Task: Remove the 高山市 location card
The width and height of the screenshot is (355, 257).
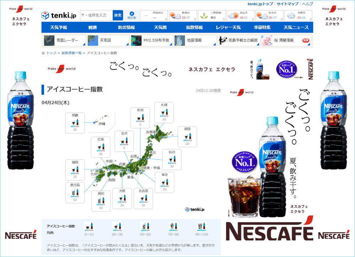Action: pyautogui.click(x=253, y=19)
